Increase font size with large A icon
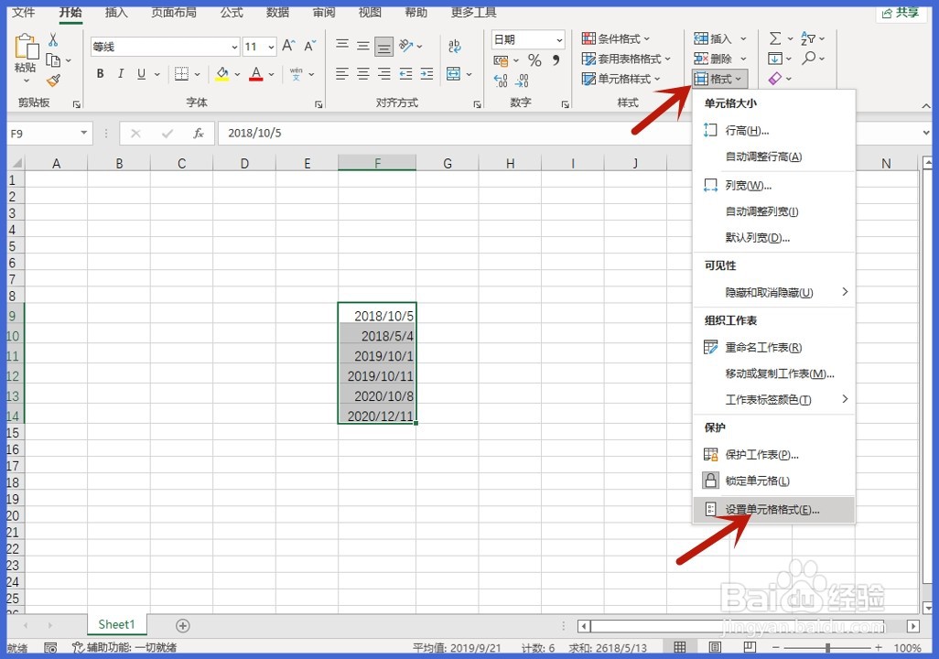The image size is (939, 659). coord(288,46)
